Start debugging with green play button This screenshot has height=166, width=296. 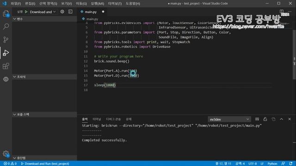tap(26, 12)
